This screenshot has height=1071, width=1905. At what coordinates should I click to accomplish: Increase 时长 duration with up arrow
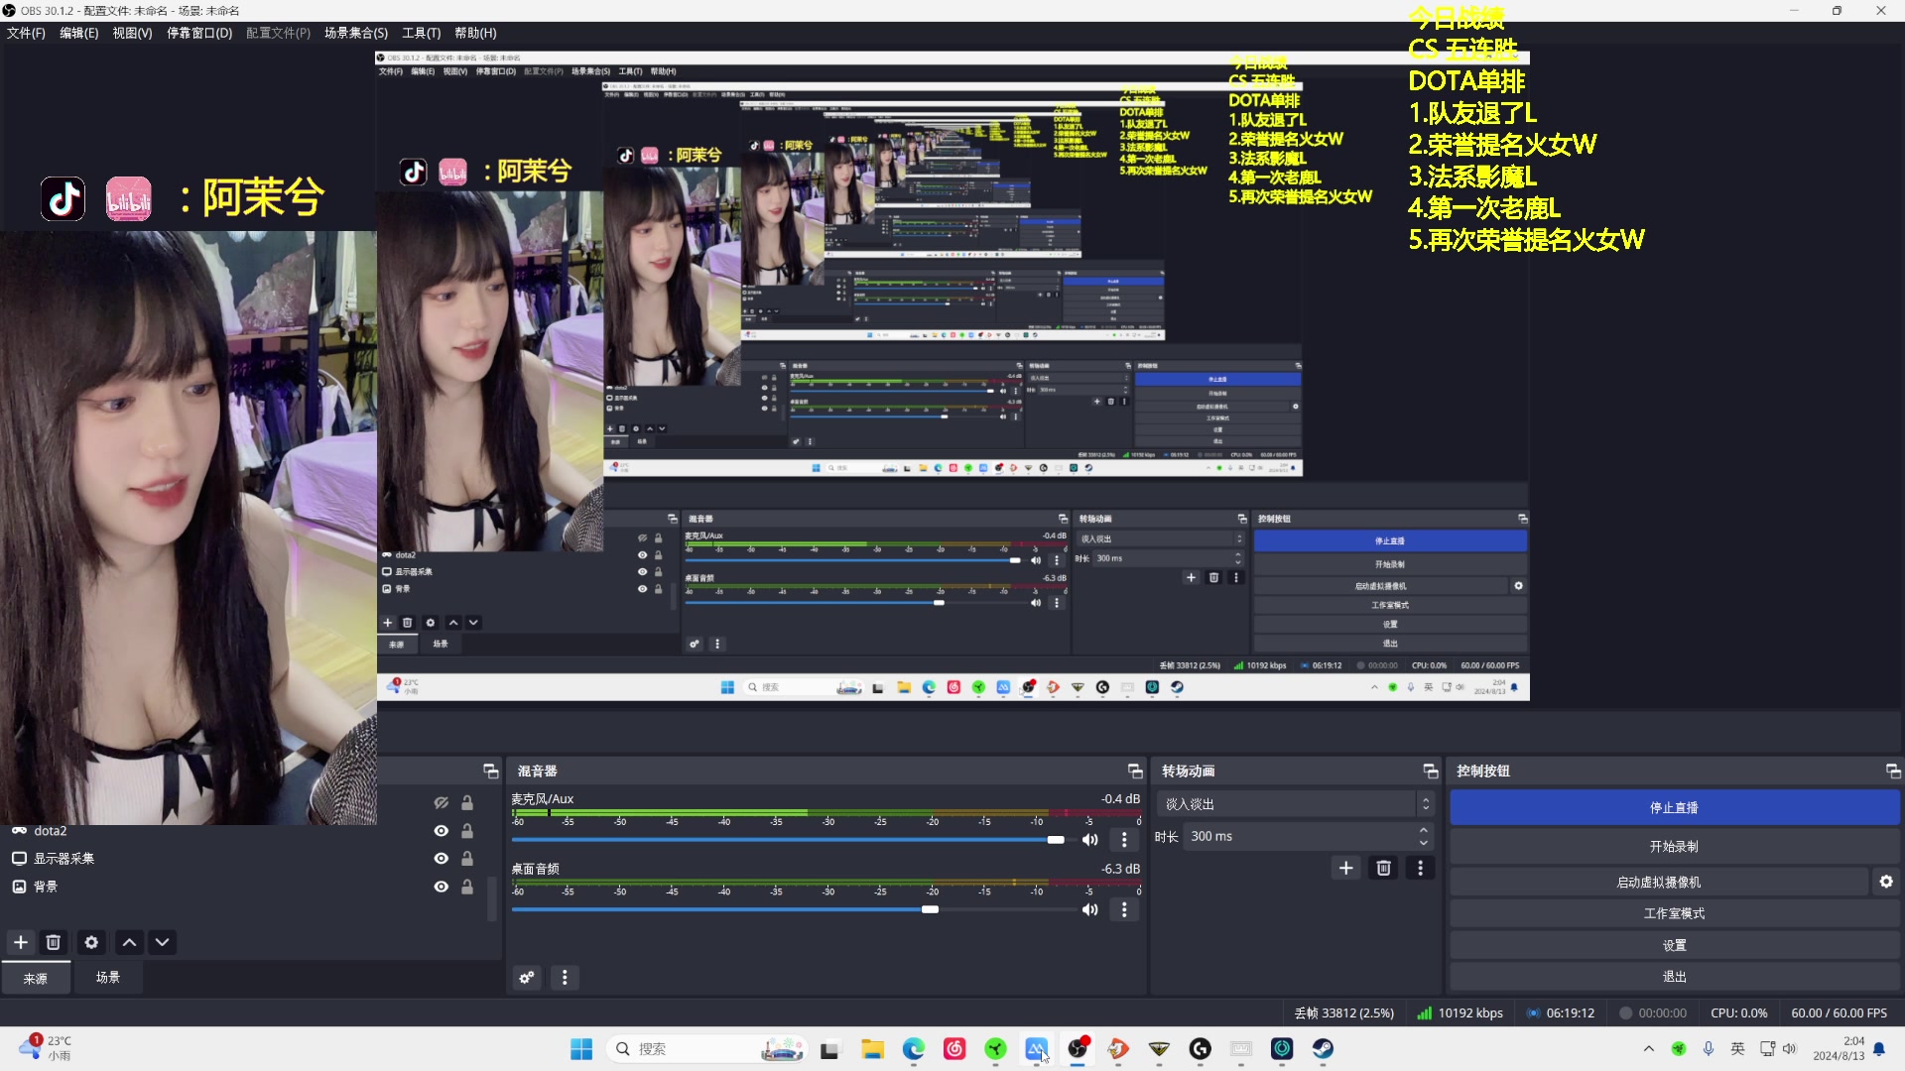point(1424,830)
